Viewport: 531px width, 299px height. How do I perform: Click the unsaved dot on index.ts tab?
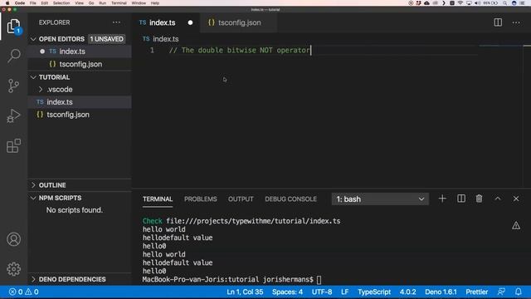pos(190,22)
